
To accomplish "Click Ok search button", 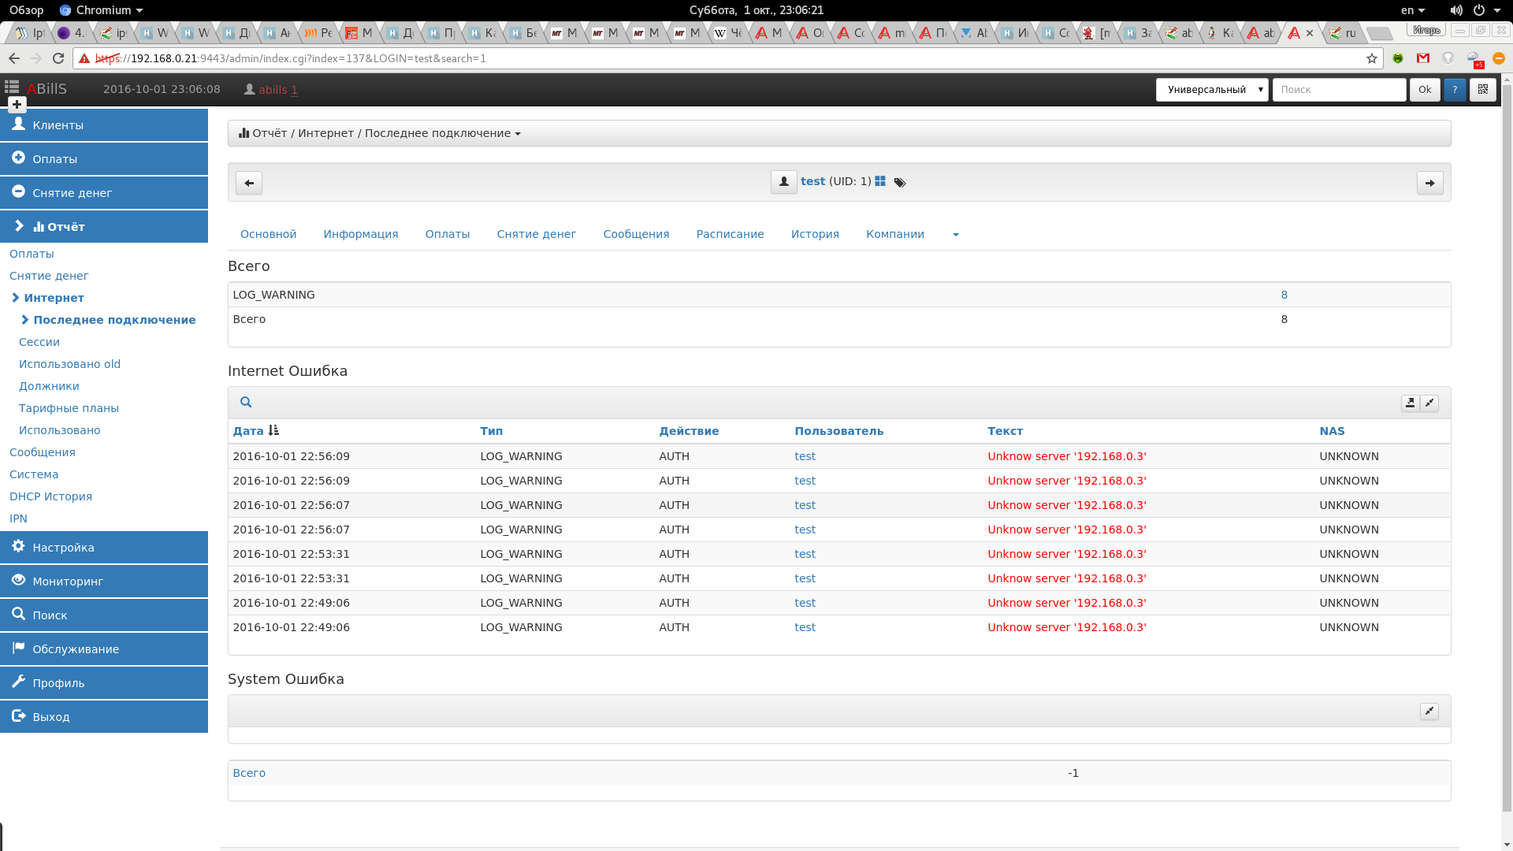I will (x=1425, y=90).
